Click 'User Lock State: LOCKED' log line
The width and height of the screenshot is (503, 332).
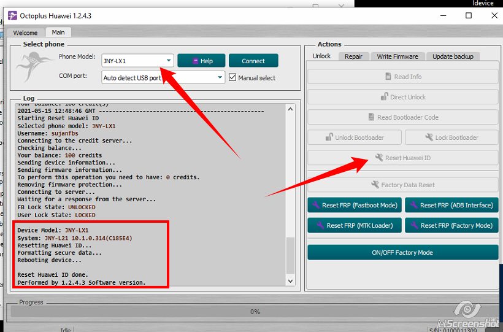pyautogui.click(x=56, y=215)
